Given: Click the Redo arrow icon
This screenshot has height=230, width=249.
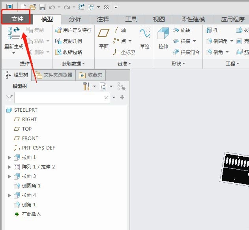Looking at the screenshot, I should [67, 7].
